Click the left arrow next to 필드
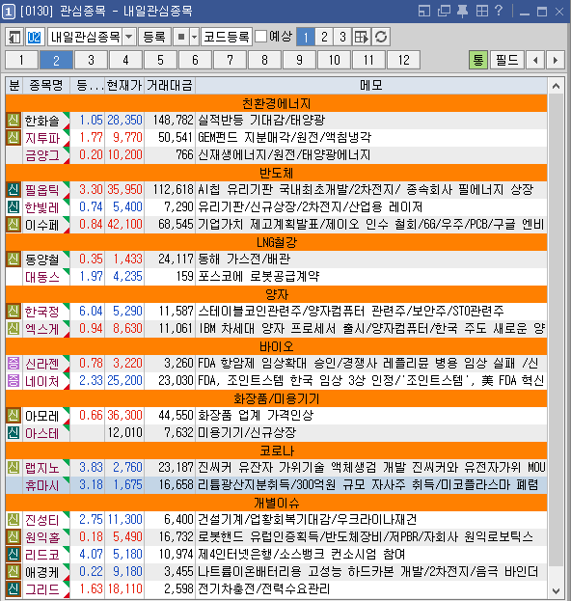The image size is (571, 601). click(535, 60)
